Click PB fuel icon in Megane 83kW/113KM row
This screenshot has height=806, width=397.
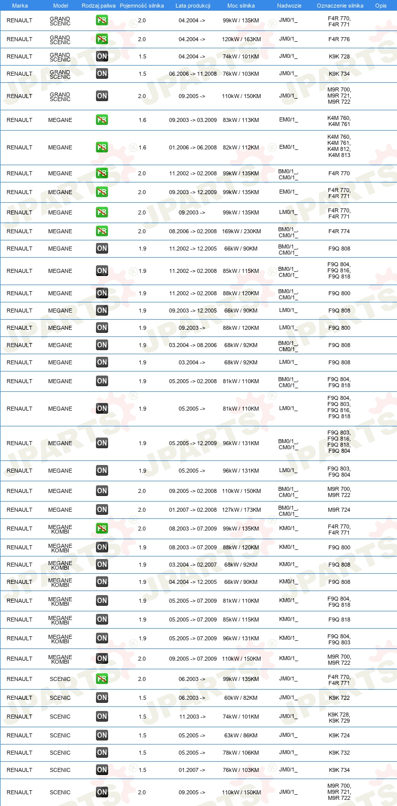tap(102, 120)
